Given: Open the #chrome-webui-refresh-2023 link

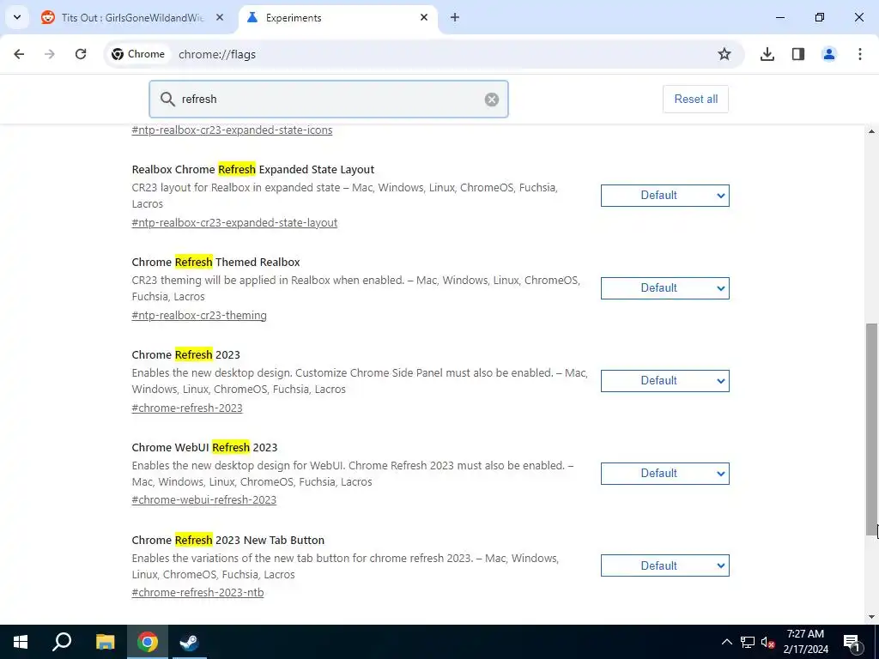Looking at the screenshot, I should coord(204,500).
